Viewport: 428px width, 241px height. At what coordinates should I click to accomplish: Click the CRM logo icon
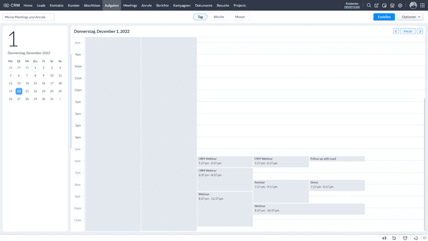click(7, 5)
